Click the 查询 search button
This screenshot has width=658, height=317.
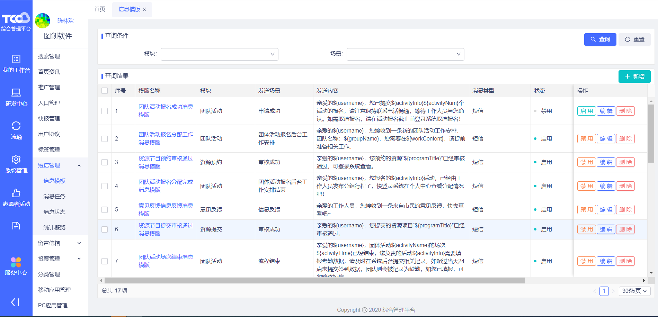600,39
